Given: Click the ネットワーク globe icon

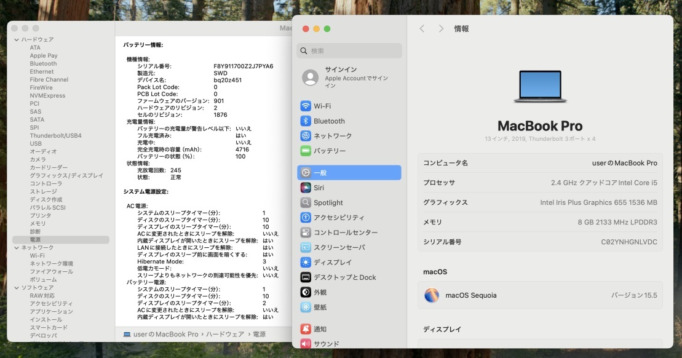Looking at the screenshot, I should pyautogui.click(x=306, y=136).
